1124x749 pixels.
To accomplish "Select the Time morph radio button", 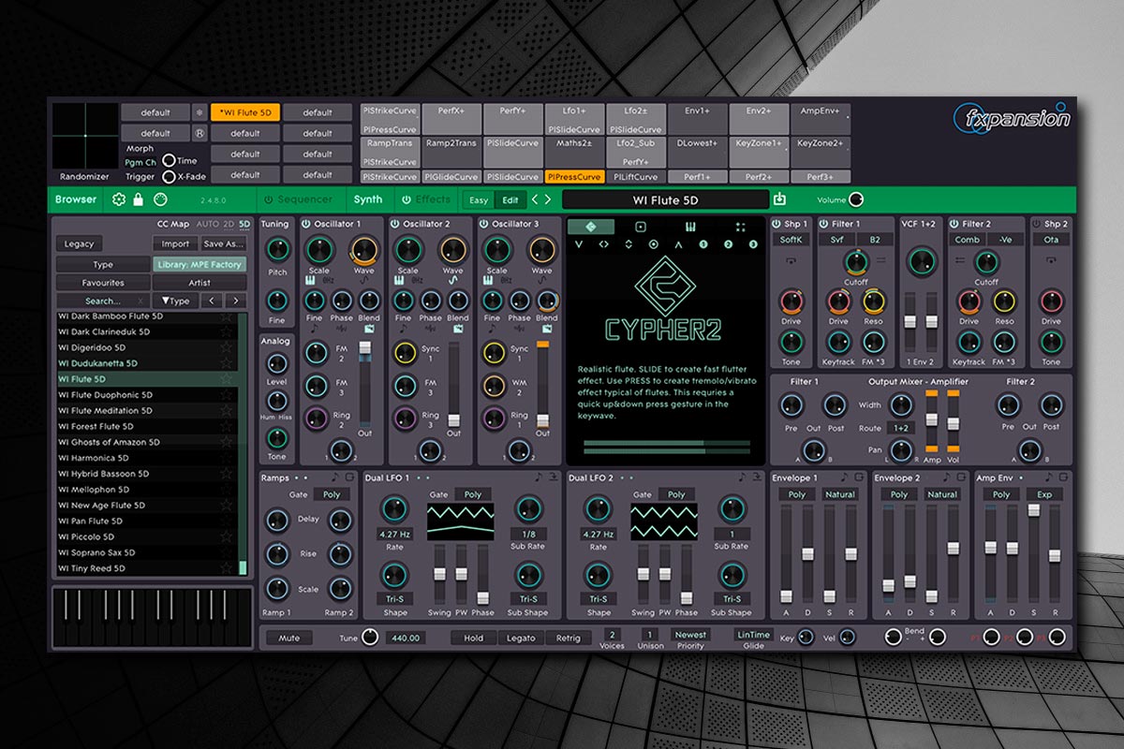I will 169,161.
